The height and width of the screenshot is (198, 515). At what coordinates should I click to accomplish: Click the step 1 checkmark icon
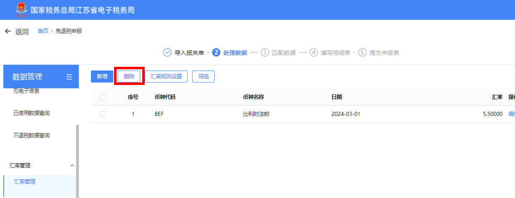[167, 52]
